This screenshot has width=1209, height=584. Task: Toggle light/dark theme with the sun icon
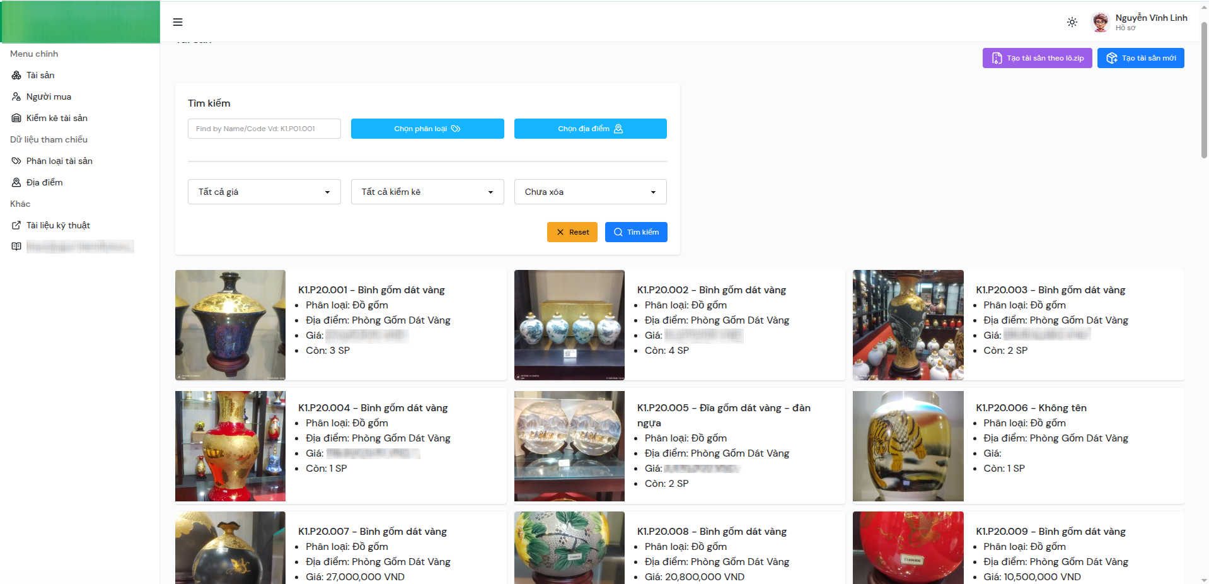tap(1072, 22)
